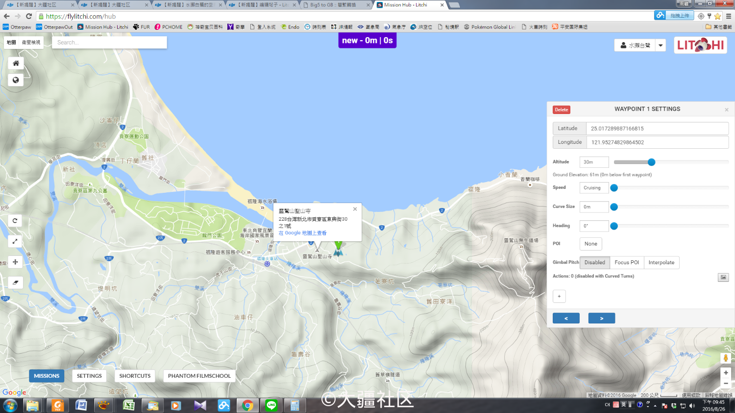Open the SHORTCUTS tab

point(135,376)
